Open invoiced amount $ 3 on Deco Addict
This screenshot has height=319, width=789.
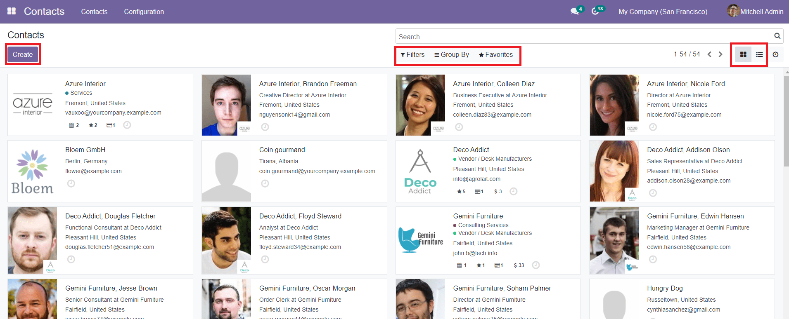click(x=498, y=191)
